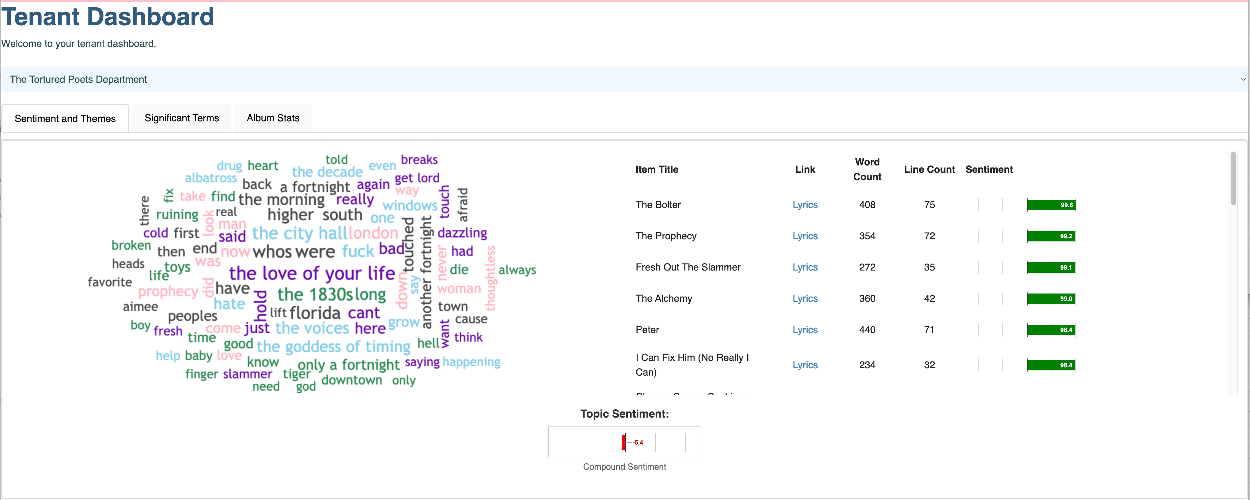
Task: Click 'florida' in word cloud
Action: click(x=315, y=313)
